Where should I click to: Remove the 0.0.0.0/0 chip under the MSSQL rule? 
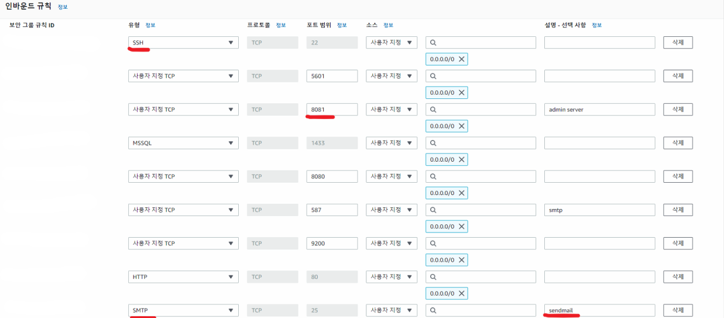(x=462, y=159)
